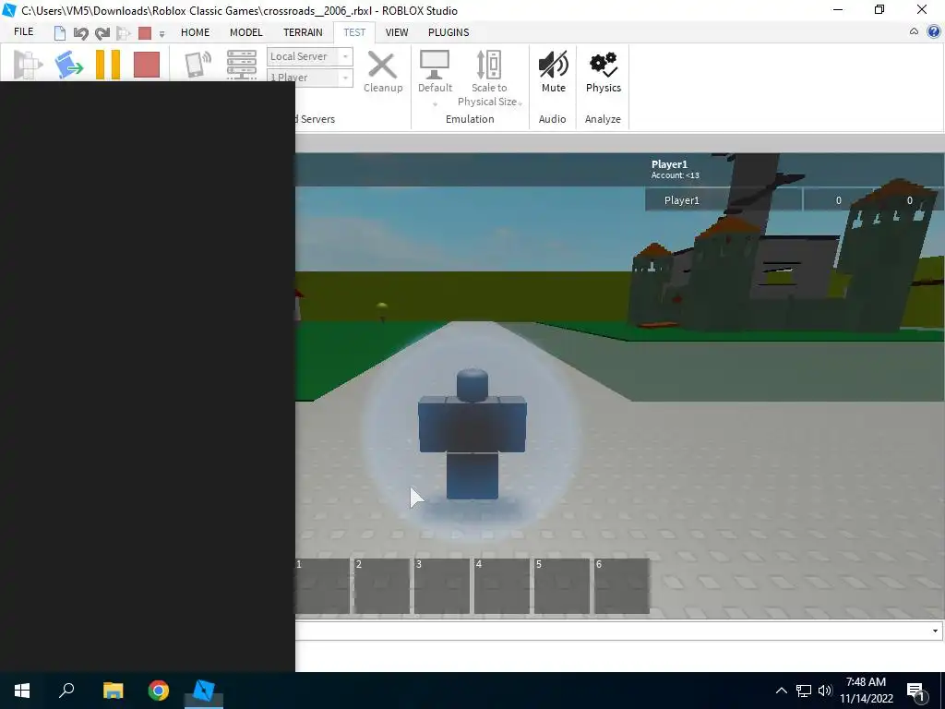This screenshot has width=945, height=709.
Task: Open Google Chrome from the taskbar
Action: tap(159, 691)
